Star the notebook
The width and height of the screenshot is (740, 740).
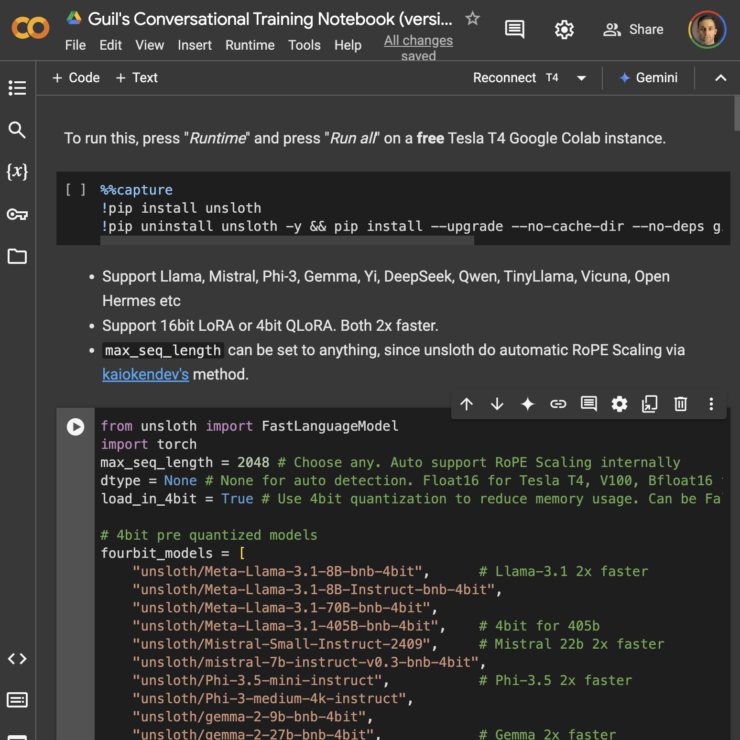click(x=472, y=18)
